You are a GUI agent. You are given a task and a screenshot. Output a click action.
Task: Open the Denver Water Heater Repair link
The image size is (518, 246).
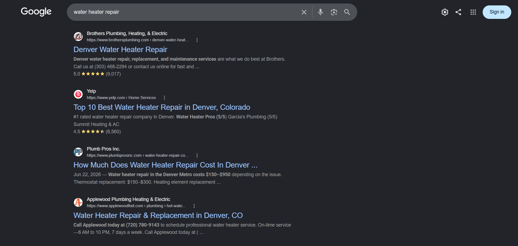[x=120, y=50]
